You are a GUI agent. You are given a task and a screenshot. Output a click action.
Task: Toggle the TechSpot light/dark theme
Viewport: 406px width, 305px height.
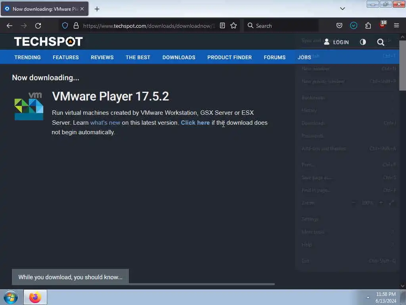click(363, 42)
